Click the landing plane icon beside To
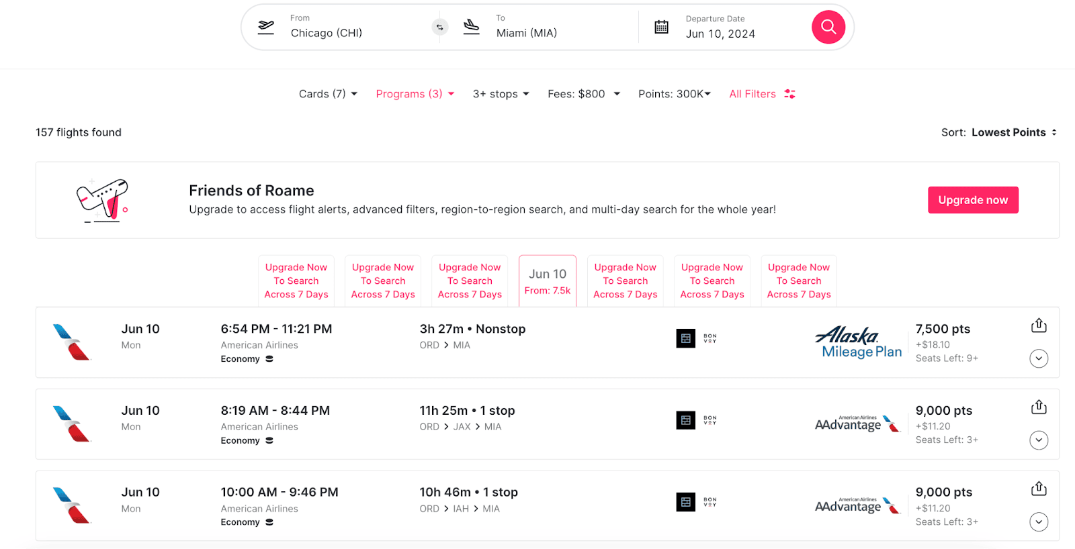The width and height of the screenshot is (1075, 549). click(472, 27)
